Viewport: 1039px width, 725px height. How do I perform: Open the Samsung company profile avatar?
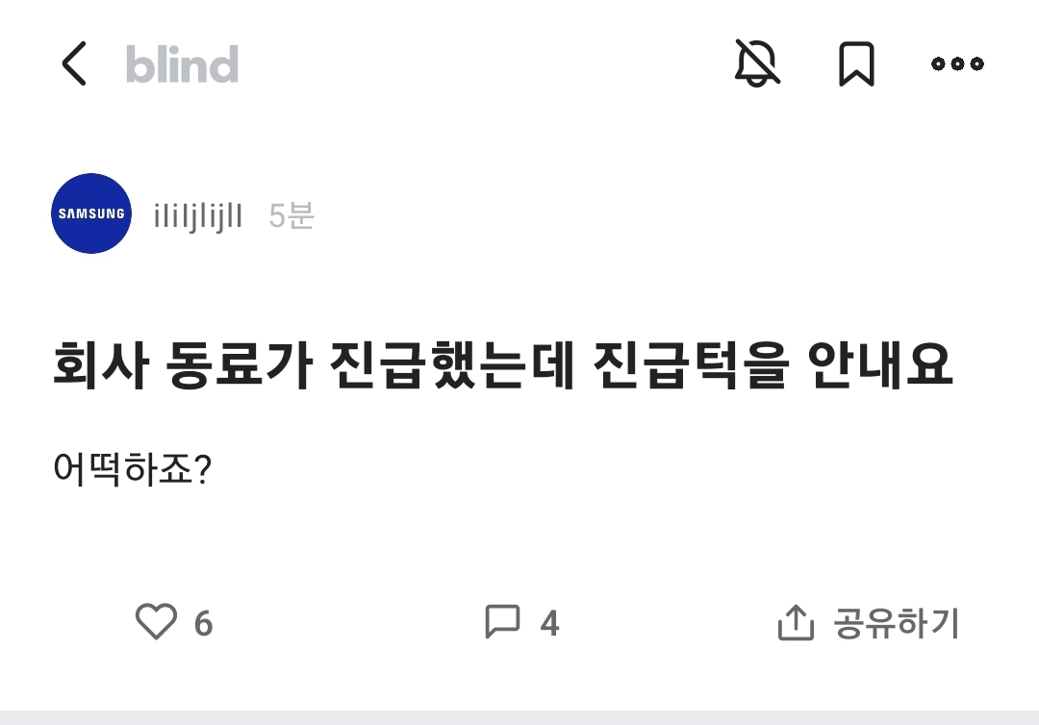point(91,213)
